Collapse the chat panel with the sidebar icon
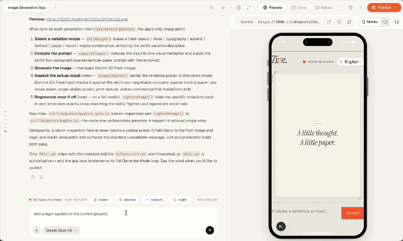This screenshot has height=241, width=403. 239,8
